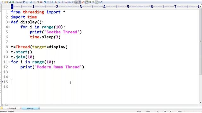
Task: Click 'Thread' in t=Thread(target=display)
Action: click(23, 47)
